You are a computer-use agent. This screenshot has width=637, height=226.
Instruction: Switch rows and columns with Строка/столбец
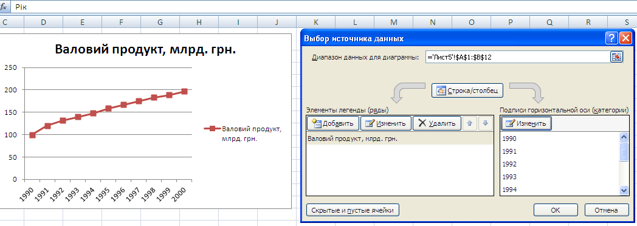(467, 91)
